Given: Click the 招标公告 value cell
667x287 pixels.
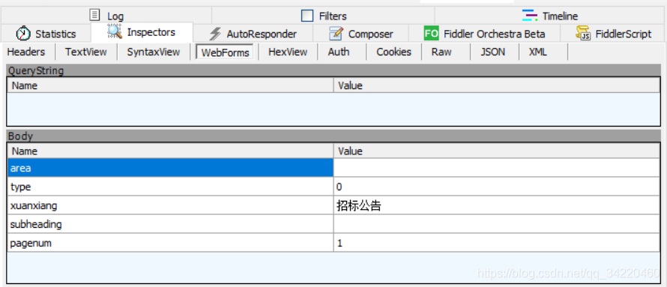Looking at the screenshot, I should pos(497,205).
